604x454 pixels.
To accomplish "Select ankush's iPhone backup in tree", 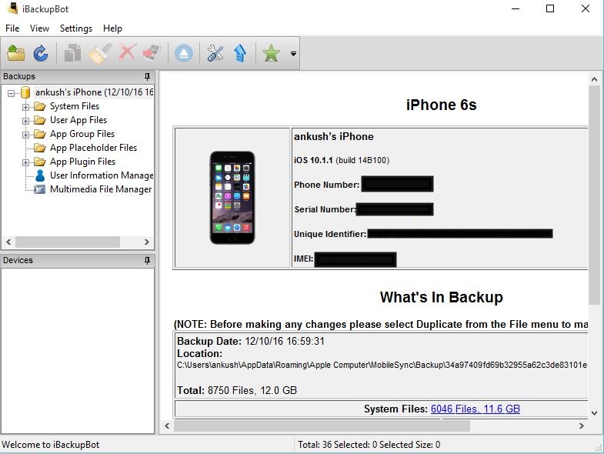I will pyautogui.click(x=95, y=92).
